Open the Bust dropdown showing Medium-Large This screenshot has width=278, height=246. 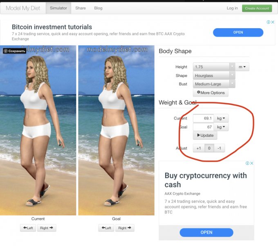(214, 84)
